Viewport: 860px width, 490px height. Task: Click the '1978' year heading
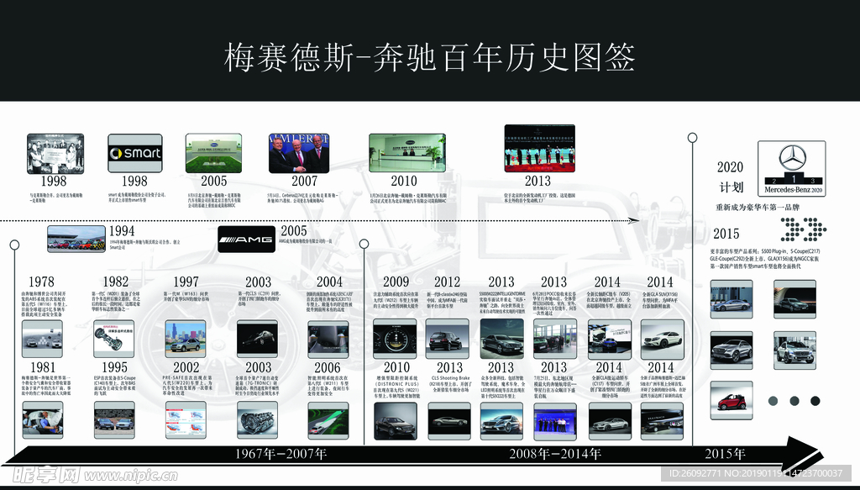click(41, 282)
